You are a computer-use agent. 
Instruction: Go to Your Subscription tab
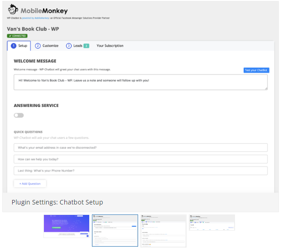(110, 46)
